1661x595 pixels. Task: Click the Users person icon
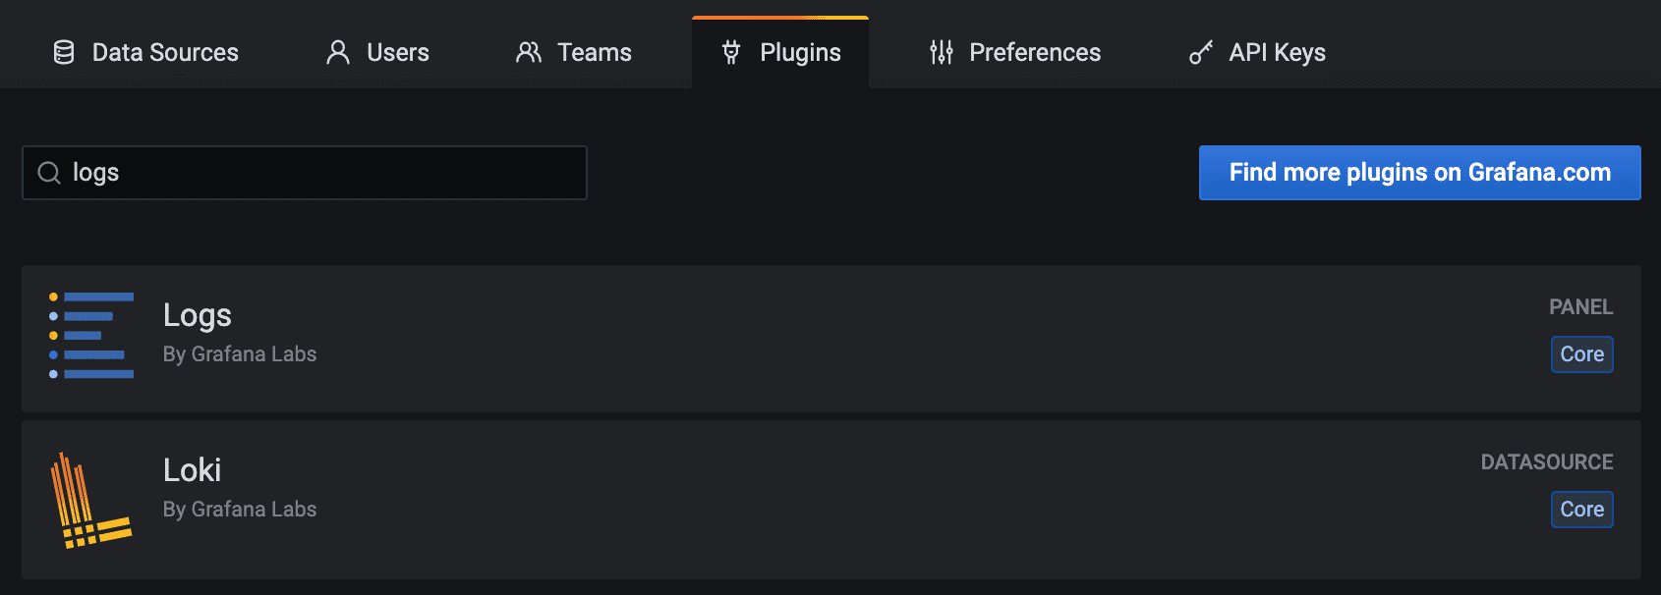click(x=338, y=52)
